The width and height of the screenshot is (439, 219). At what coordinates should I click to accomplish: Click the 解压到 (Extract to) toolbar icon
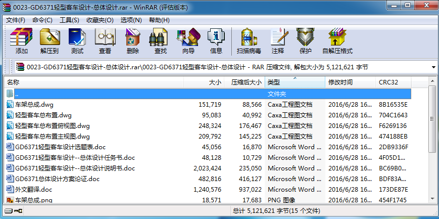click(x=50, y=37)
